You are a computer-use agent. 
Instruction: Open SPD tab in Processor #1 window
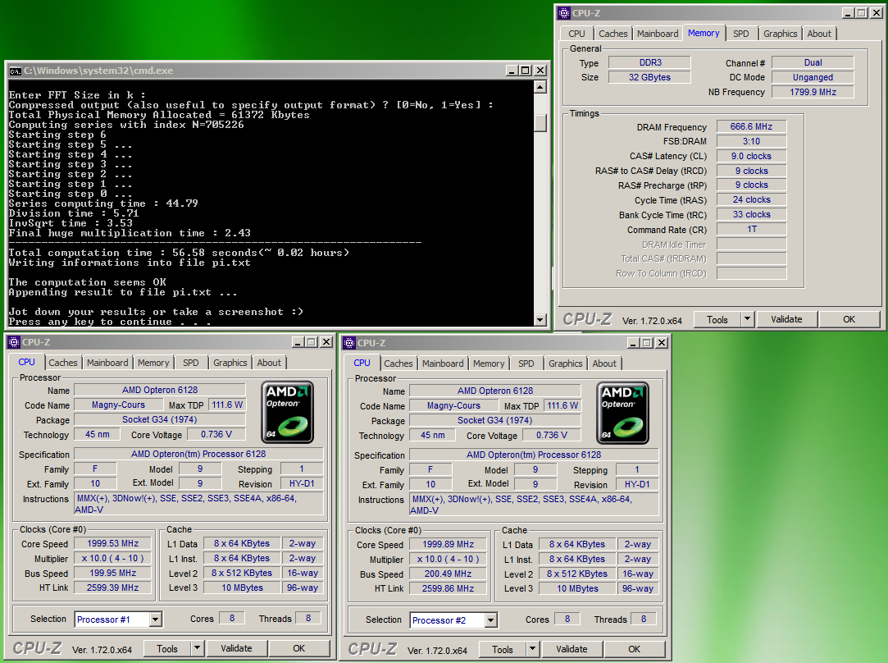point(191,364)
